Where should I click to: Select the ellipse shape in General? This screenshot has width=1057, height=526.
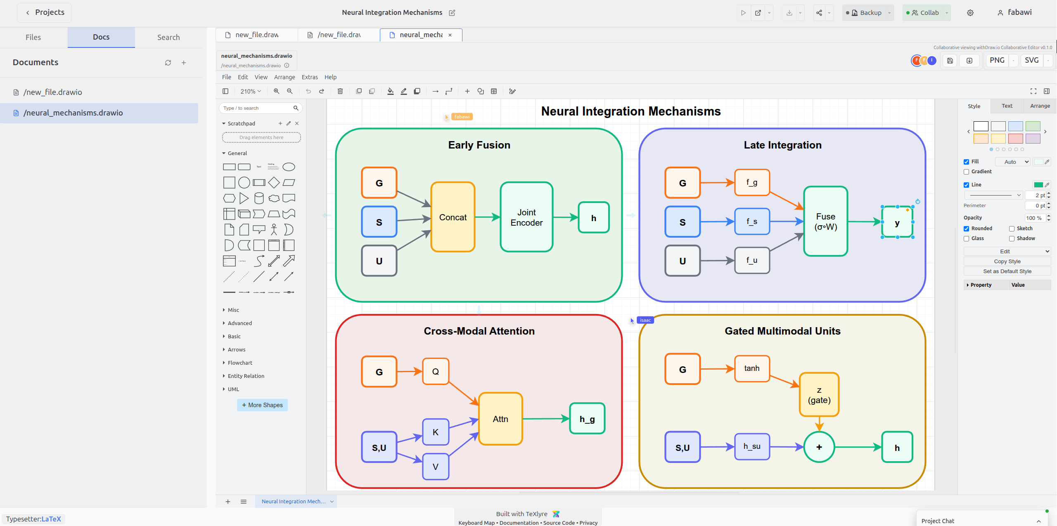pos(289,167)
